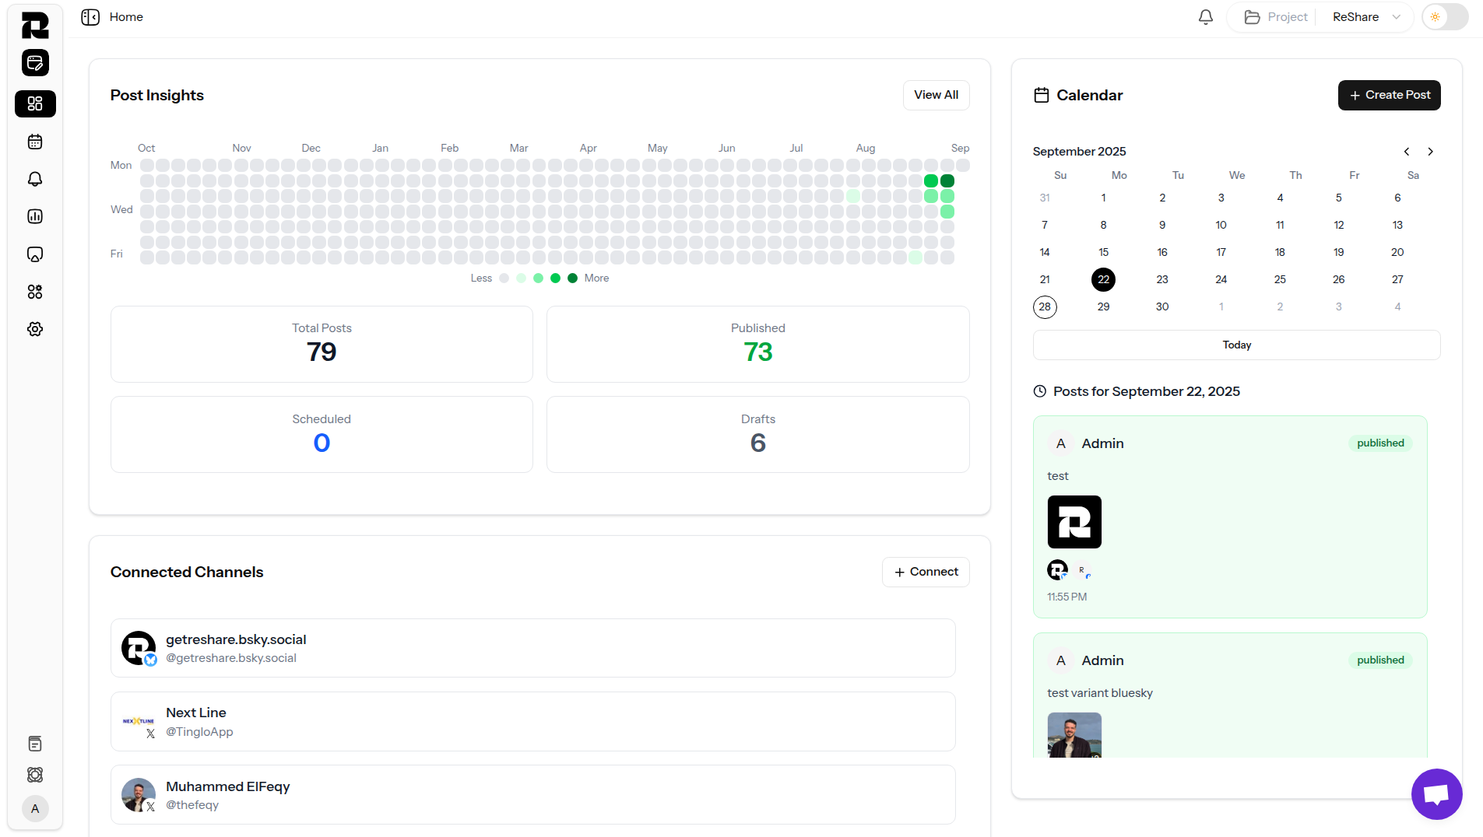Click the compose post icon in sidebar
The height and width of the screenshot is (837, 1483).
tap(35, 63)
